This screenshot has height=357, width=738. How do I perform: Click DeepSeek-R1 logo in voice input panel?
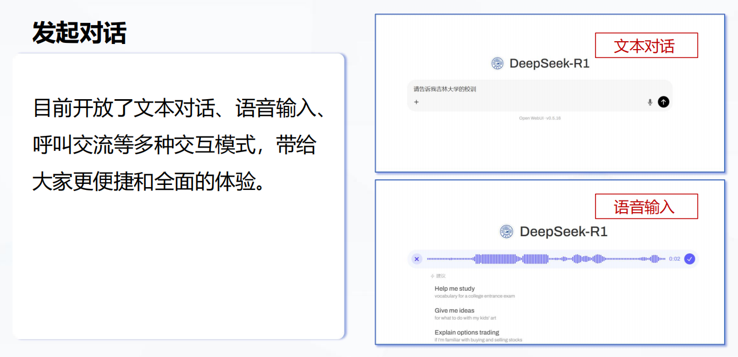tap(506, 232)
